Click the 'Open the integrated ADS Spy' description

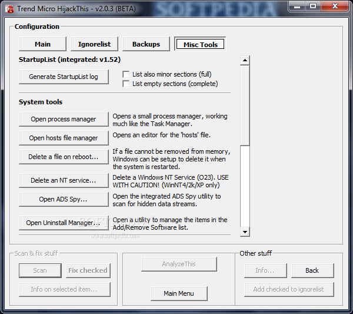click(166, 200)
